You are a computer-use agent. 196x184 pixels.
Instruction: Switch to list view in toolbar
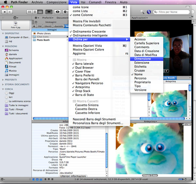pos(35,12)
